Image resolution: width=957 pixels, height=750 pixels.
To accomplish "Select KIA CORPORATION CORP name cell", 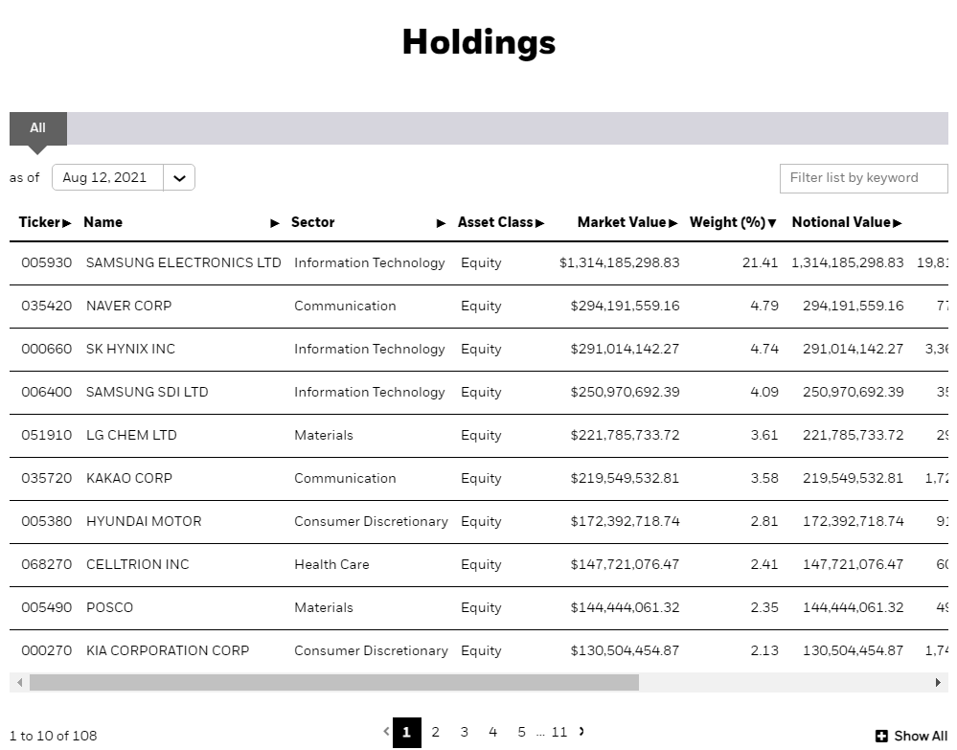I will pos(168,650).
